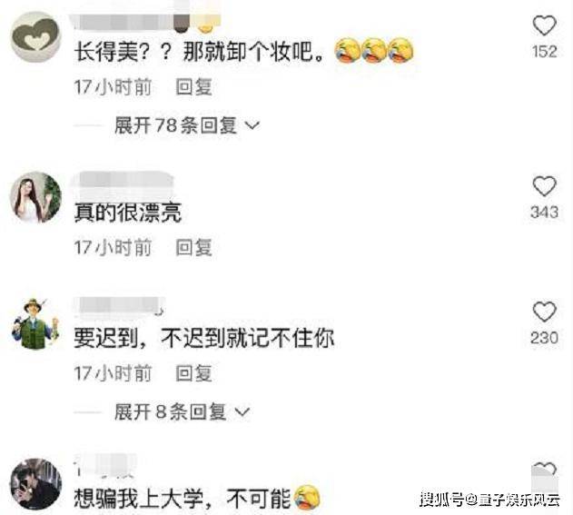573x515 pixels.
Task: Open avatar of woman in white dress
Action: point(35,197)
